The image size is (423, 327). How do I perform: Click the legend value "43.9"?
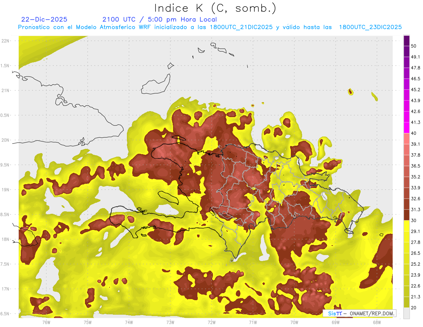click(416, 101)
